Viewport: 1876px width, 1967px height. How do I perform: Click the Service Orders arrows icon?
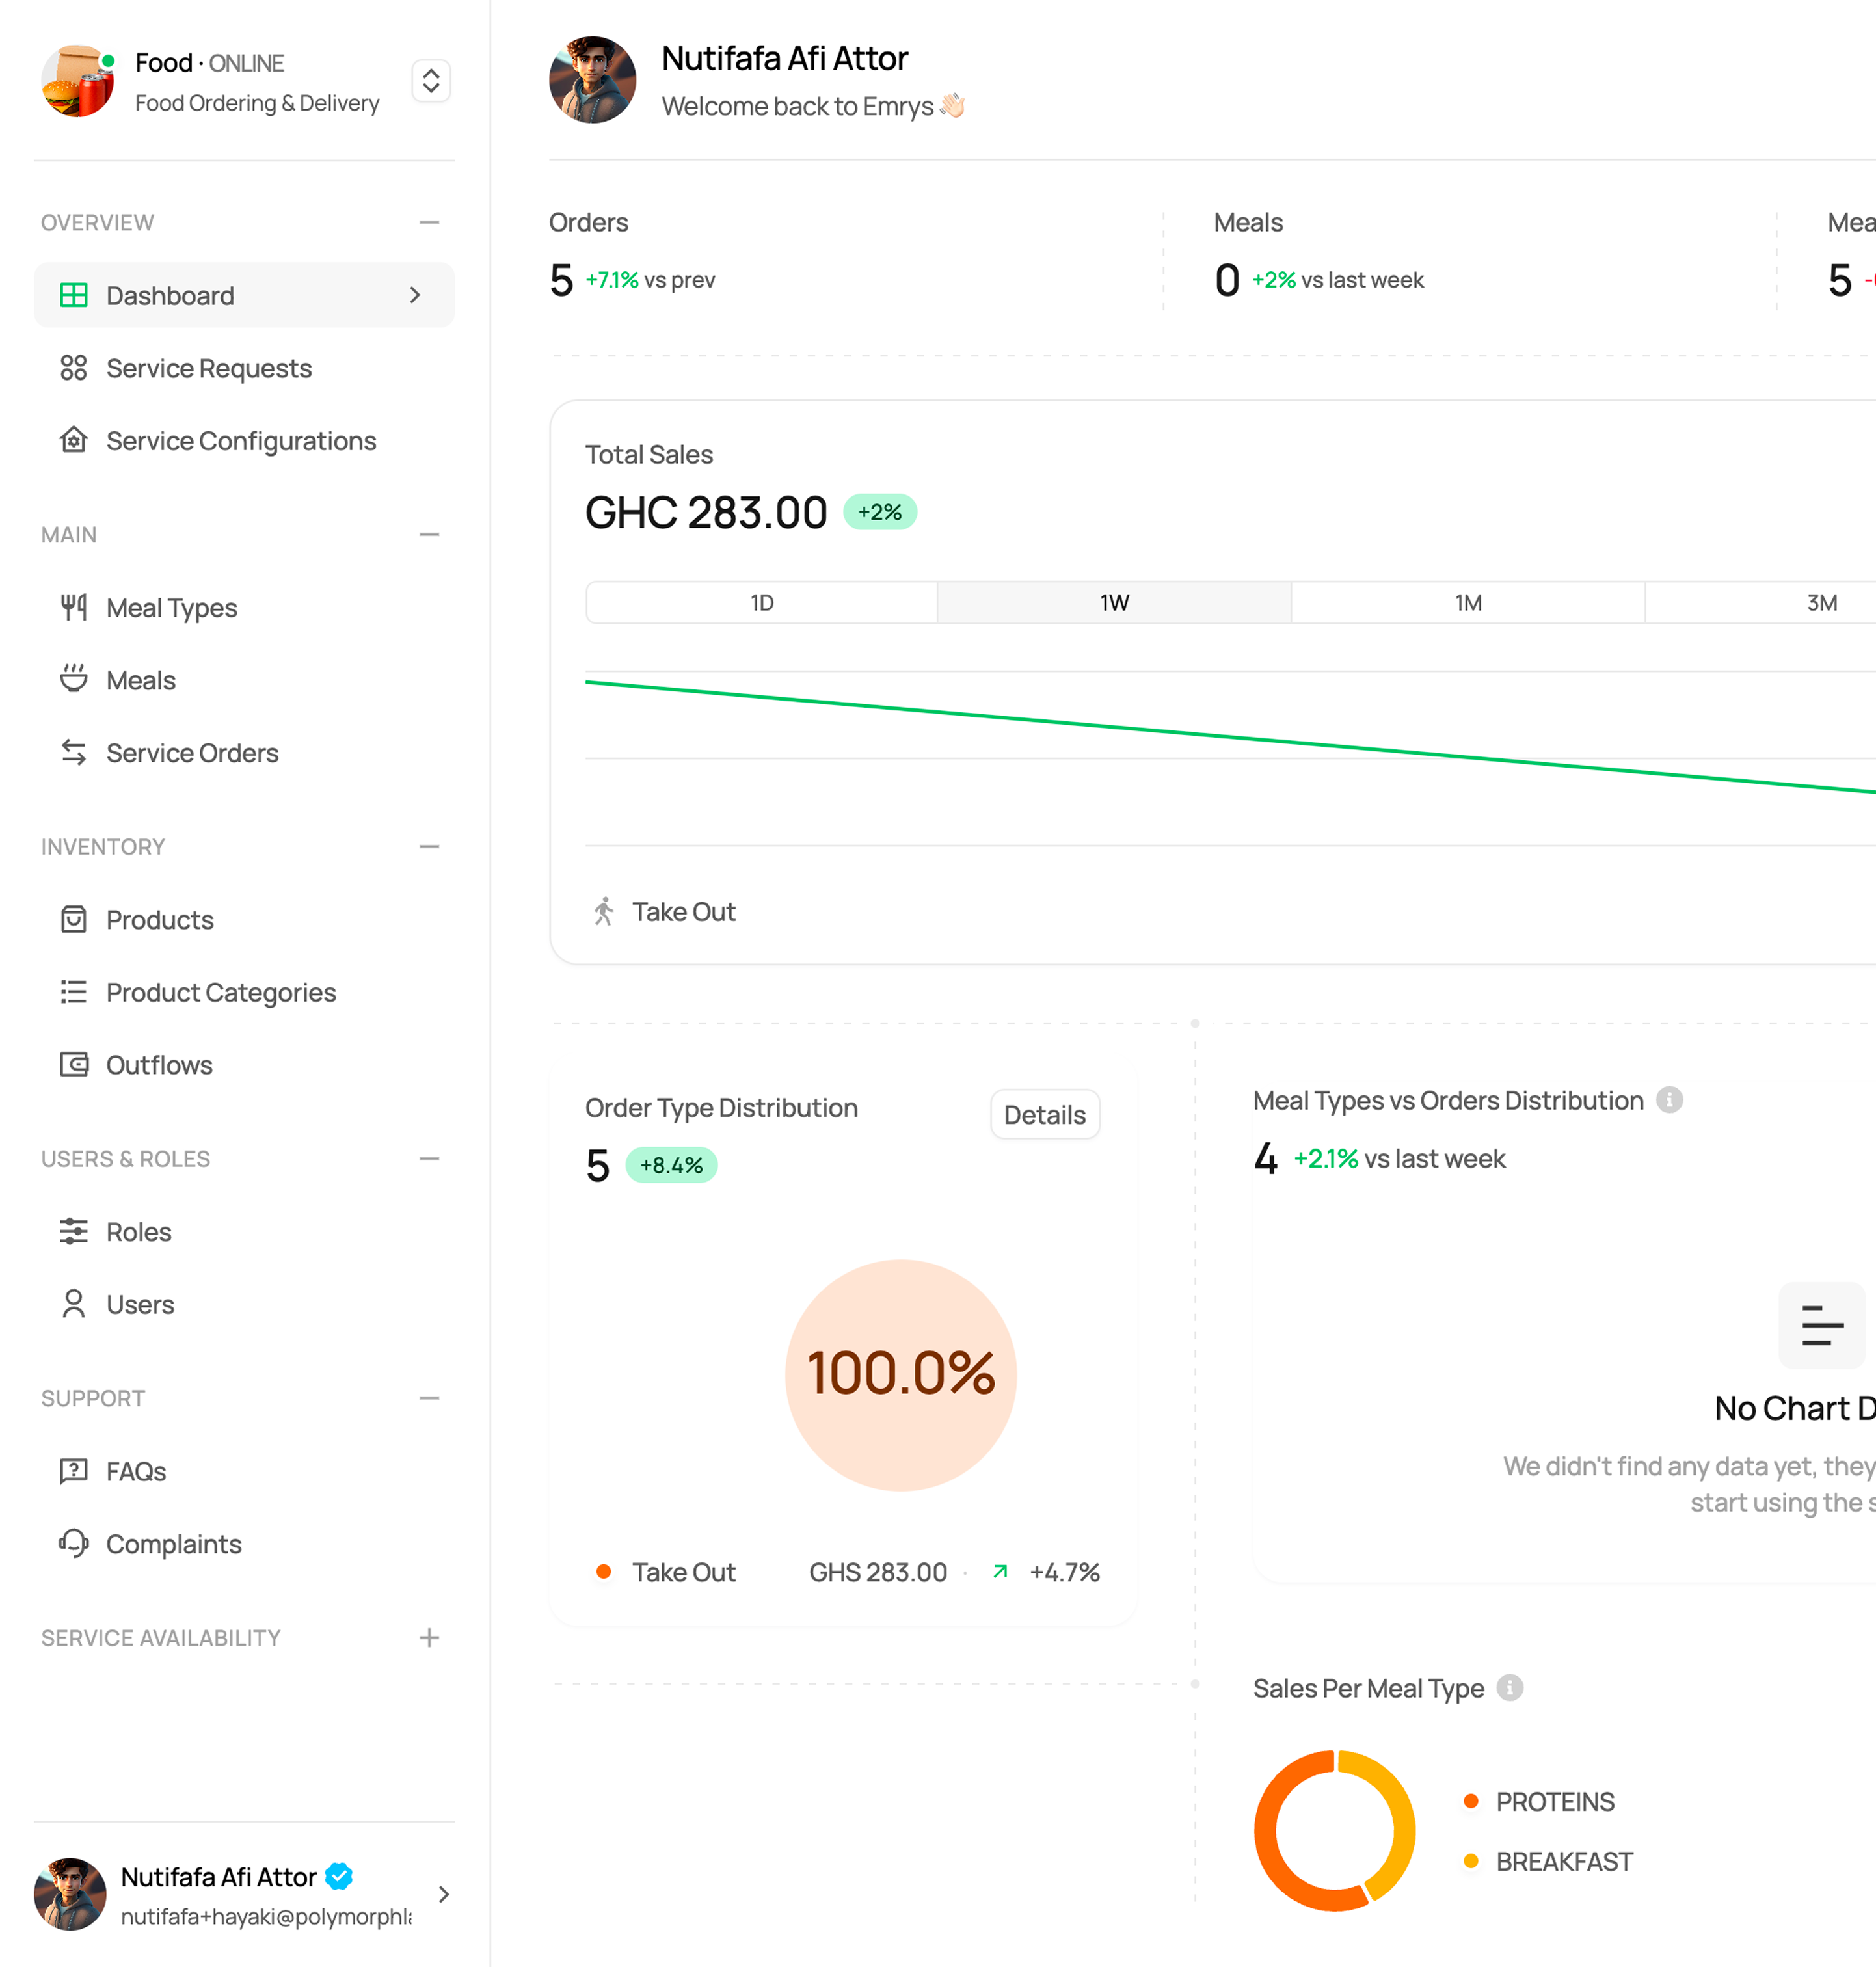(74, 752)
